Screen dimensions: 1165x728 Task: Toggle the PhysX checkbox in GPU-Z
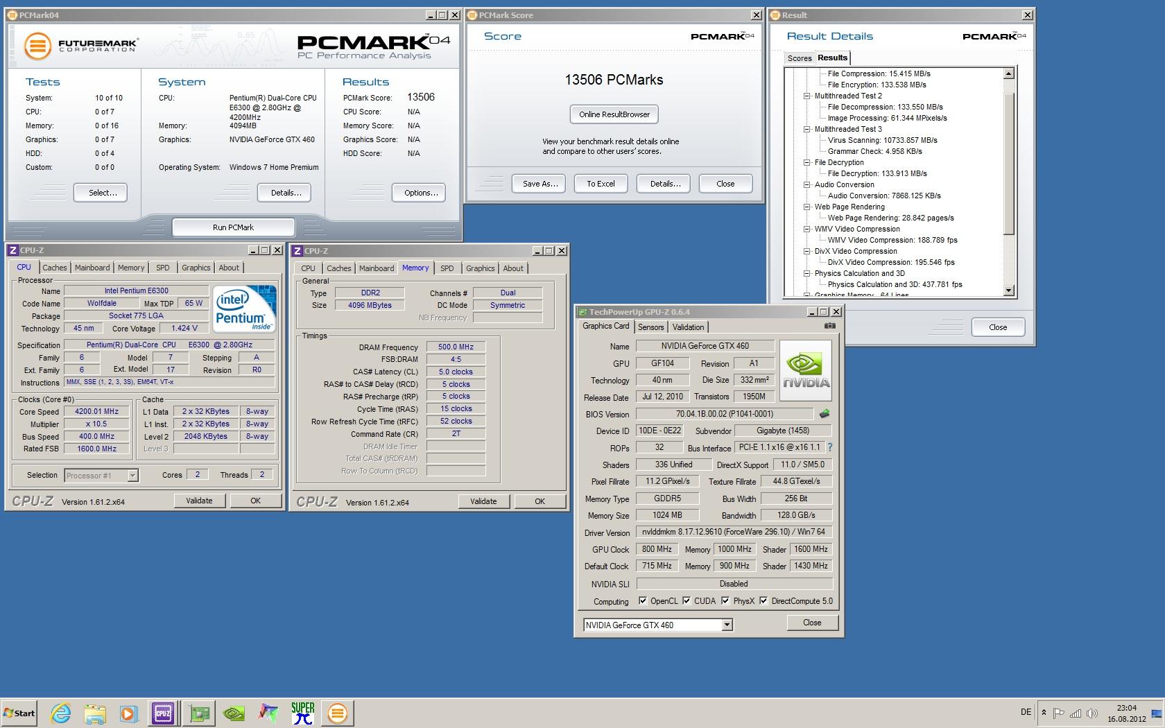tap(725, 601)
